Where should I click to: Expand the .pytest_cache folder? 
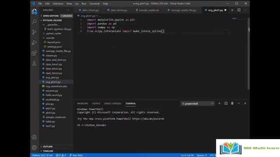coord(56,34)
